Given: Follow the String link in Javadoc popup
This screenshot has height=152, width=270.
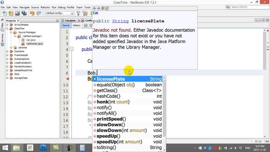Looking at the screenshot, I should coord(120,21).
